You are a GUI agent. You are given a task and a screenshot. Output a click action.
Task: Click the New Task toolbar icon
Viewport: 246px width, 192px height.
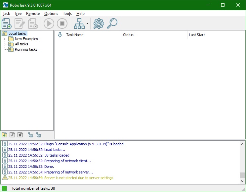pyautogui.click(x=7, y=24)
